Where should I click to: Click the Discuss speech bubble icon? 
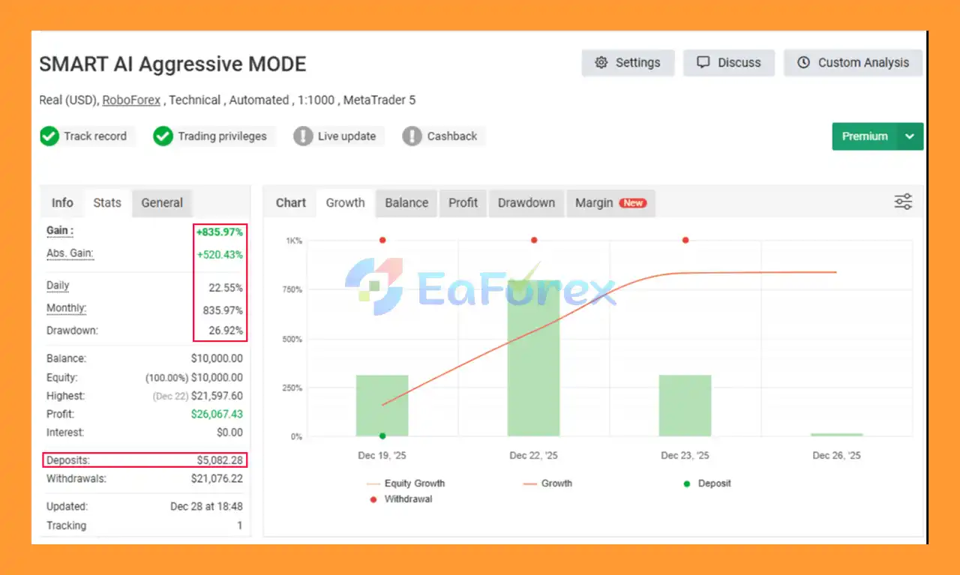point(703,63)
